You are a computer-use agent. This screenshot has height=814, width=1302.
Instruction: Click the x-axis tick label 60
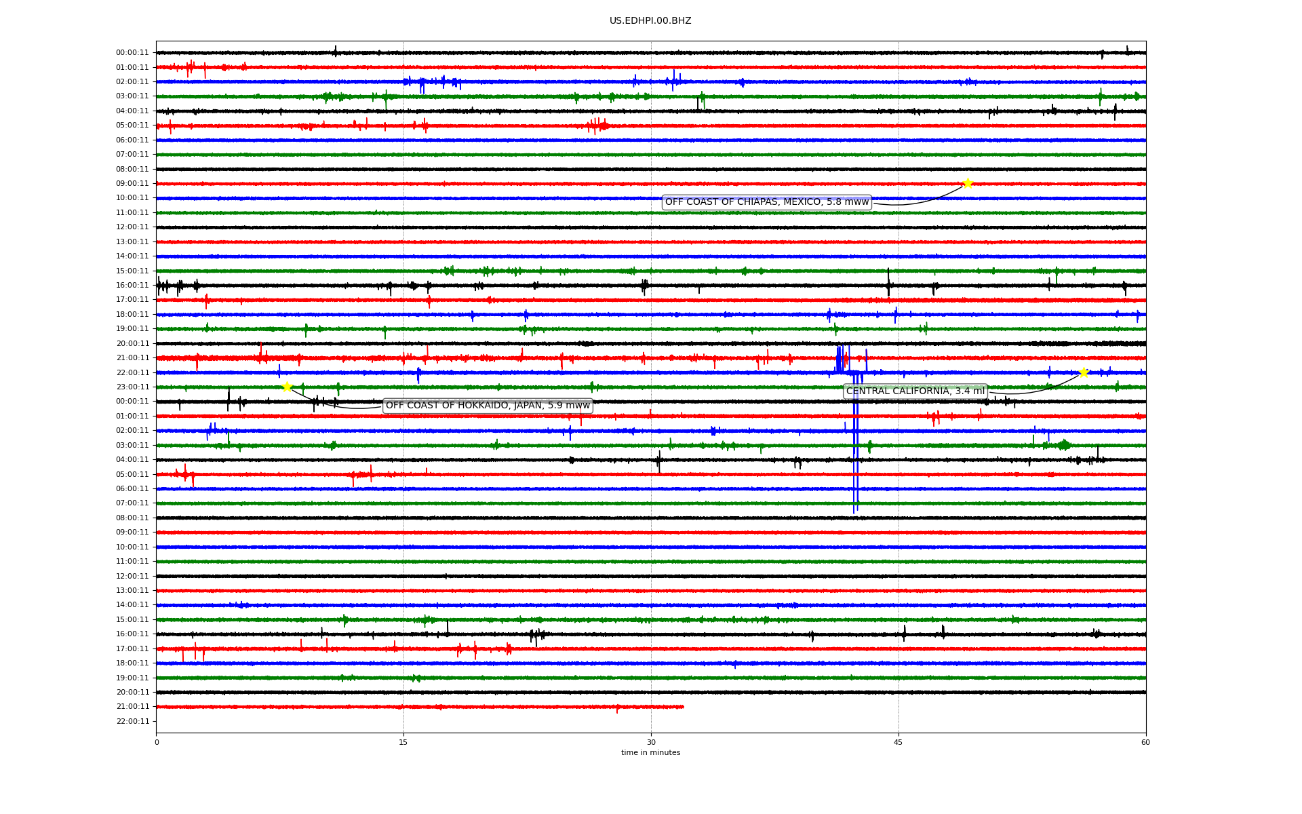coord(1145,742)
